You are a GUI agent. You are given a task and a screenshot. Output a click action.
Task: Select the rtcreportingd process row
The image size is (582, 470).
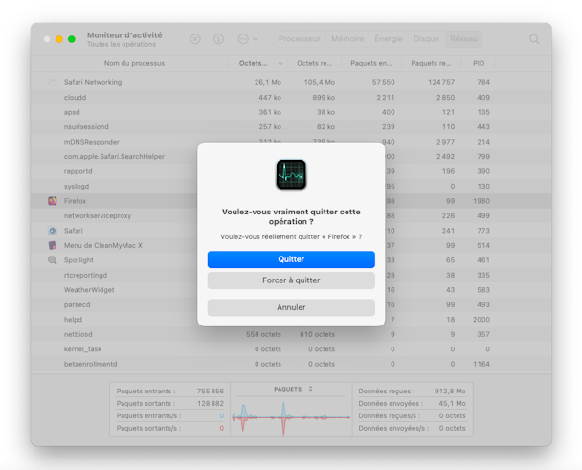coord(291,275)
